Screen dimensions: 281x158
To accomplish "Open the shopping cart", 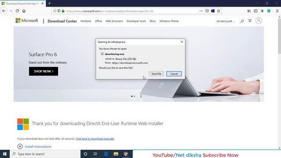I will tap(250, 21).
